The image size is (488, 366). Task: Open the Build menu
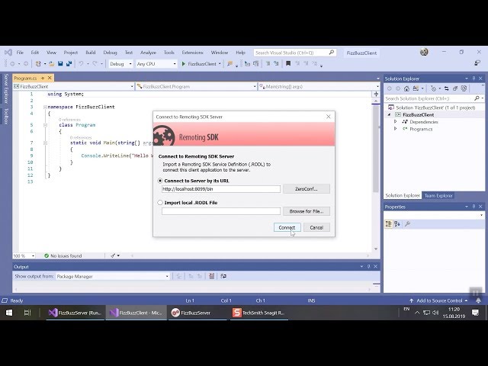pos(91,53)
